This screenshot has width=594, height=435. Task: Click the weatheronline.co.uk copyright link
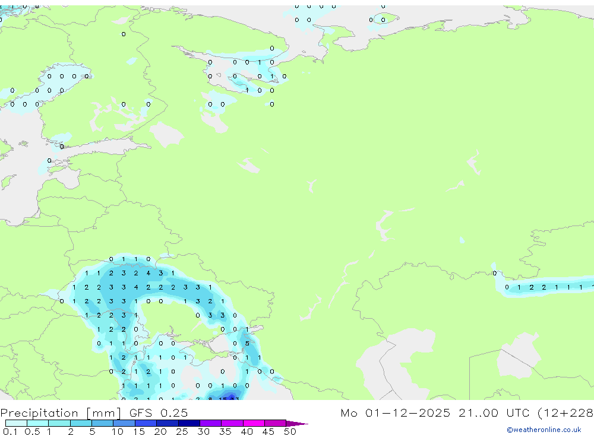point(544,430)
